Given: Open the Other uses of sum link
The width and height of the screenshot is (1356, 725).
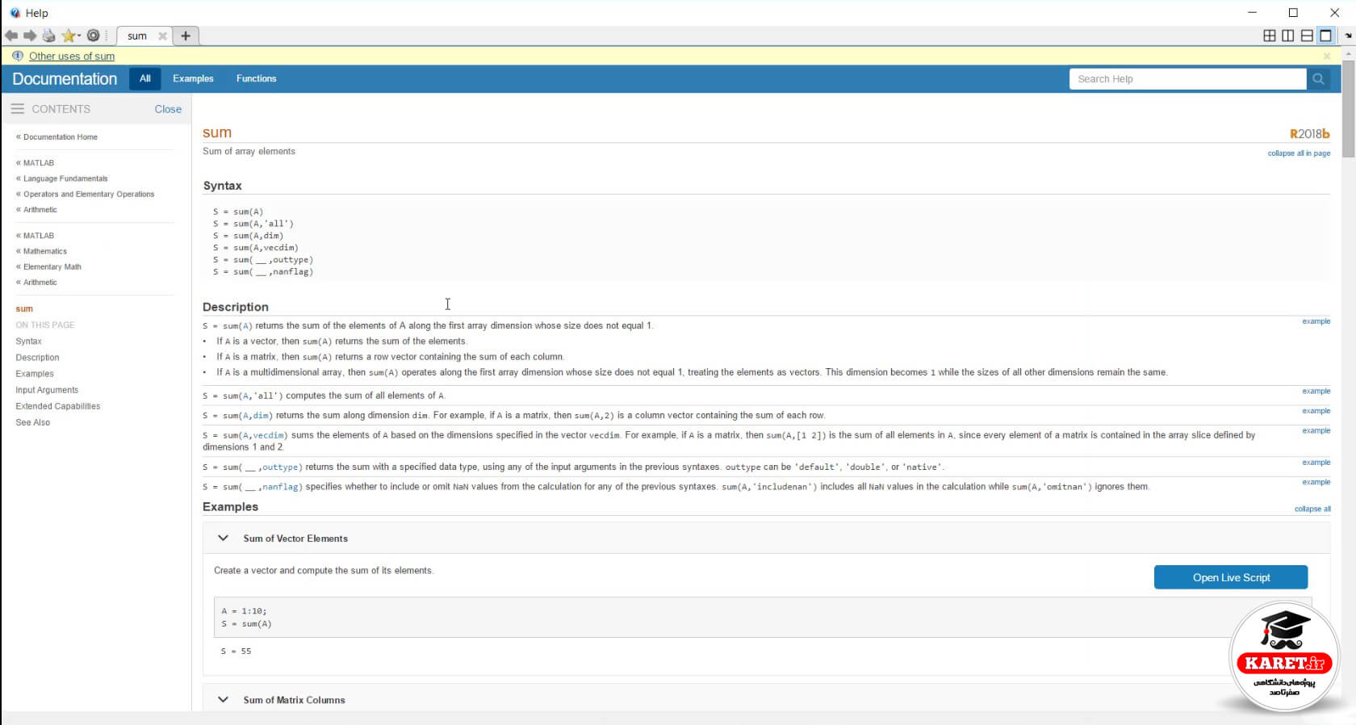Looking at the screenshot, I should [72, 56].
